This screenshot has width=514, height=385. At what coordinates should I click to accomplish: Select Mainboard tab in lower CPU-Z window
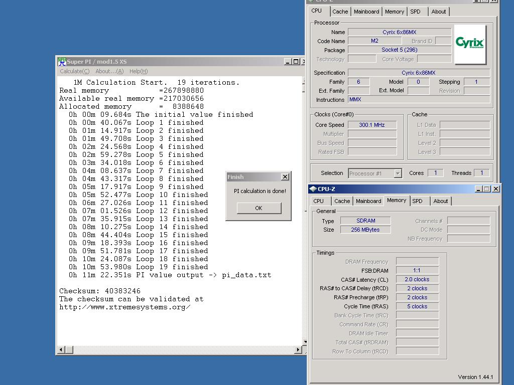point(368,201)
